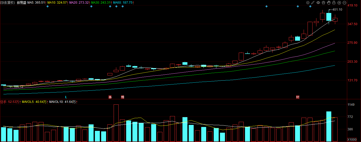Click the 772 volume axis label
361x142 pixels.
pos(350,117)
